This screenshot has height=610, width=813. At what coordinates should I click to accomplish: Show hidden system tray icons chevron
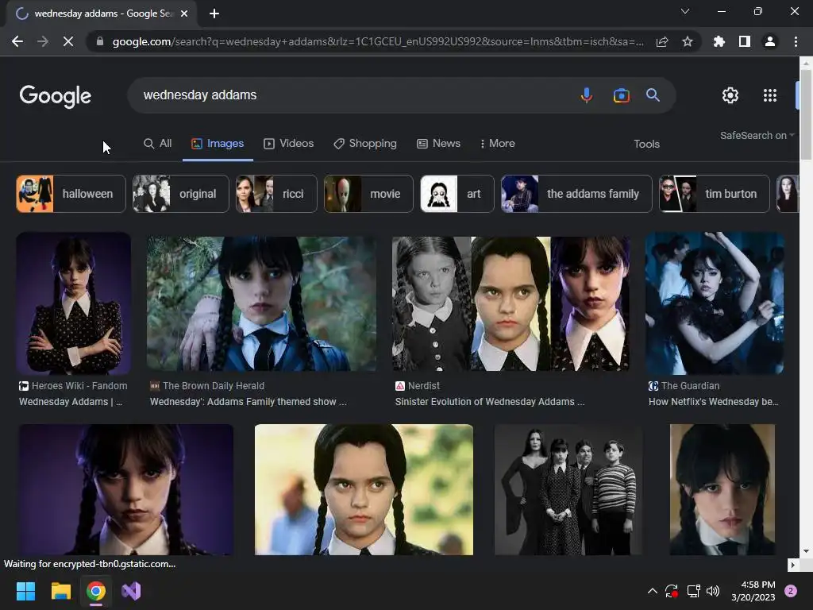[x=653, y=591]
